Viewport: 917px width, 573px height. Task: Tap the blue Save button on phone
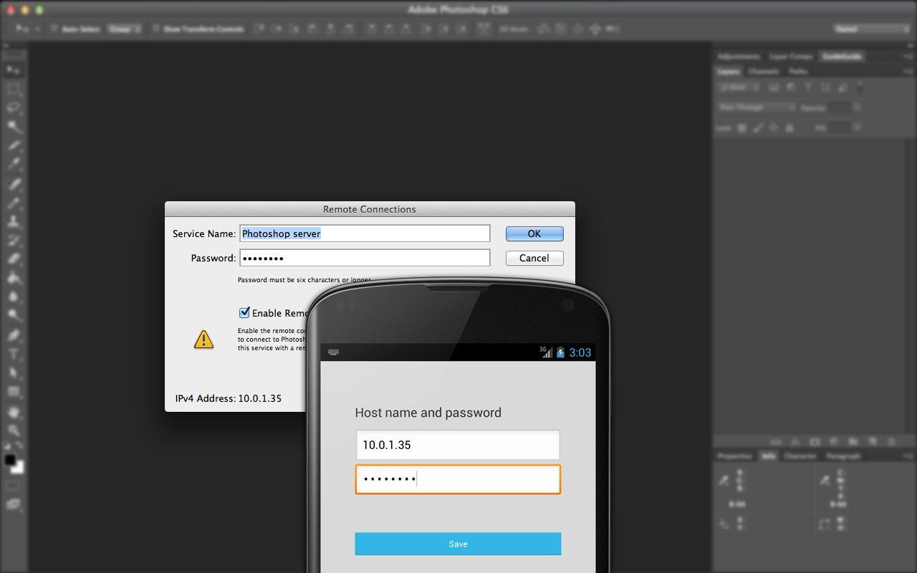coord(458,544)
